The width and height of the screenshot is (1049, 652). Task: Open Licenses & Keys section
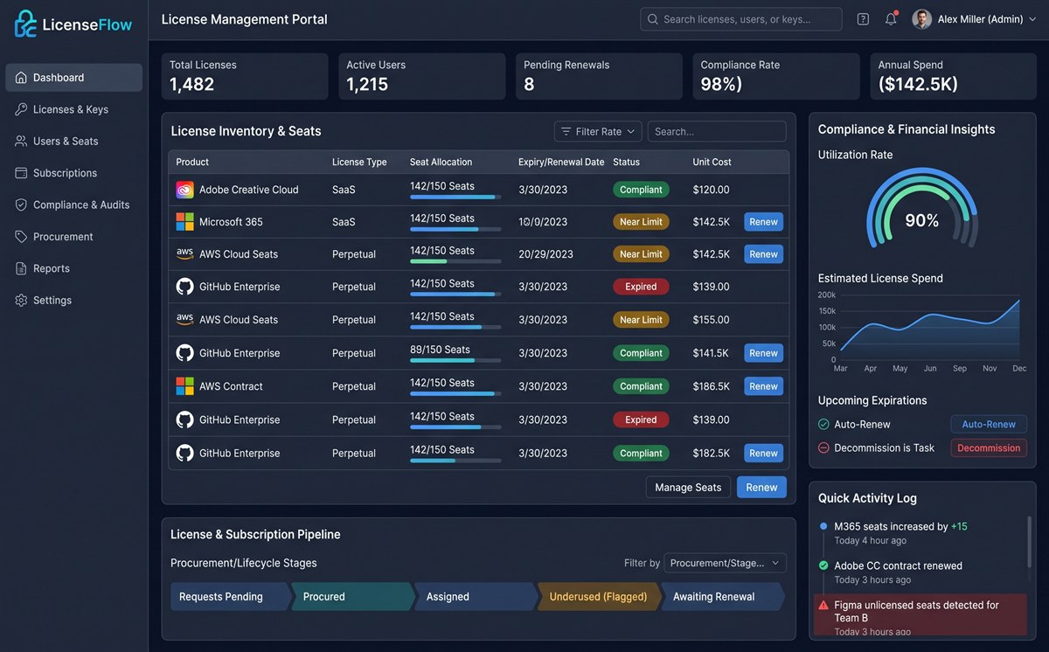click(74, 109)
